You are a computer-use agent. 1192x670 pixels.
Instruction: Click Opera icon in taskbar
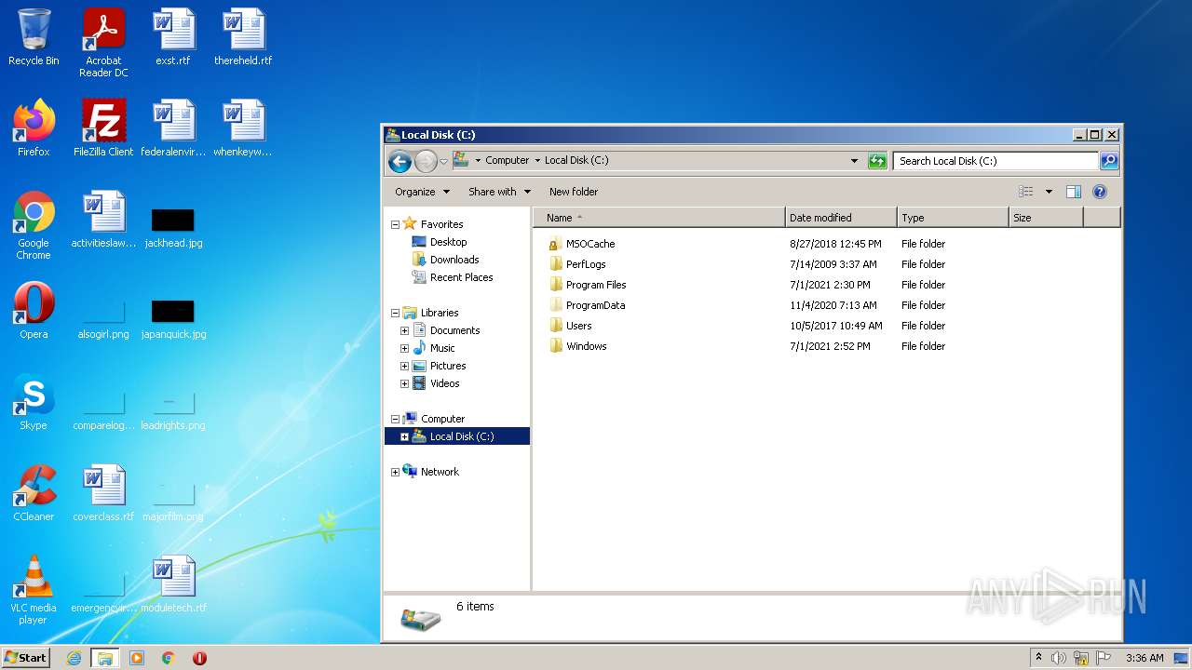199,658
